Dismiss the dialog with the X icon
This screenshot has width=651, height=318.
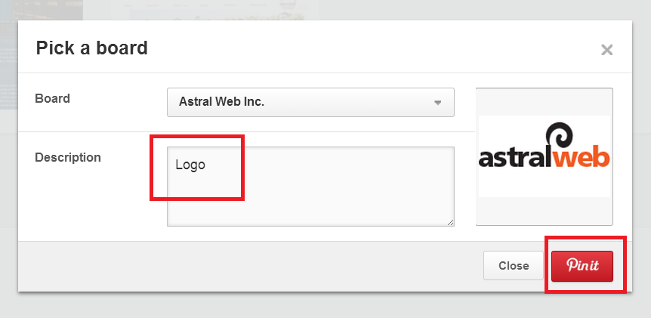[x=606, y=51]
